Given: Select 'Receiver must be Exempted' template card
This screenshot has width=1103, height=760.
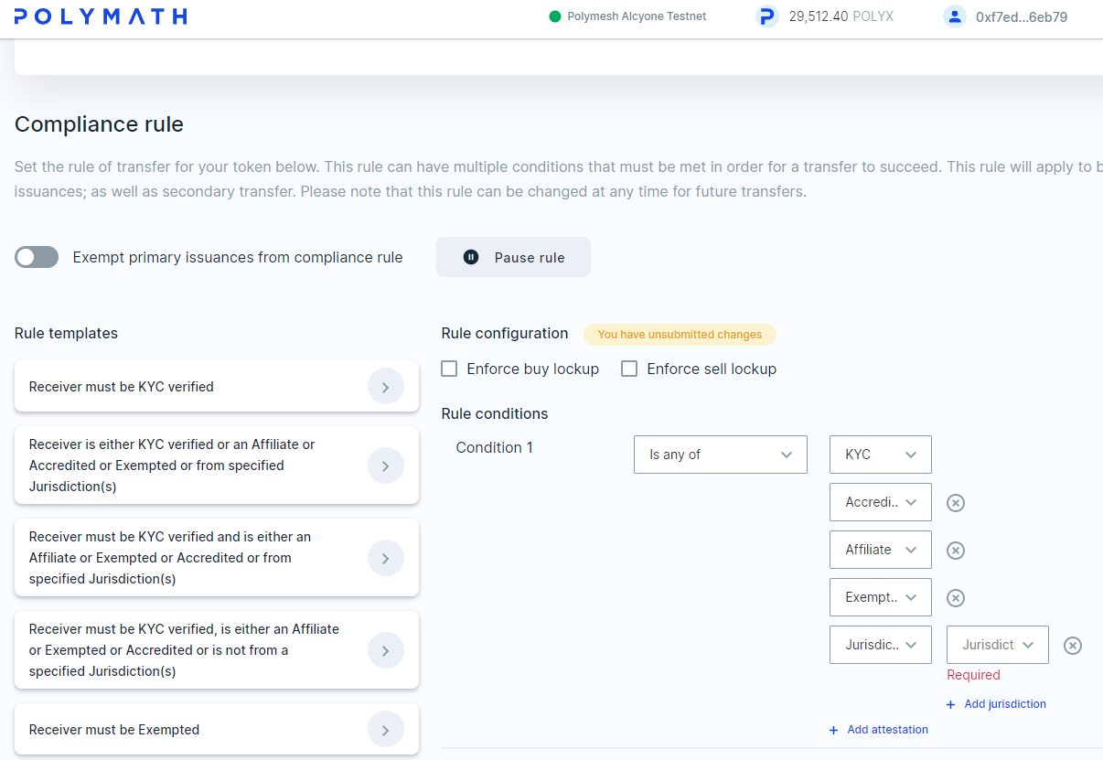Looking at the screenshot, I should 217,730.
